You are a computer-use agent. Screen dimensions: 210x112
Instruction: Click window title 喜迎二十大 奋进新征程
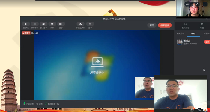coord(114,19)
